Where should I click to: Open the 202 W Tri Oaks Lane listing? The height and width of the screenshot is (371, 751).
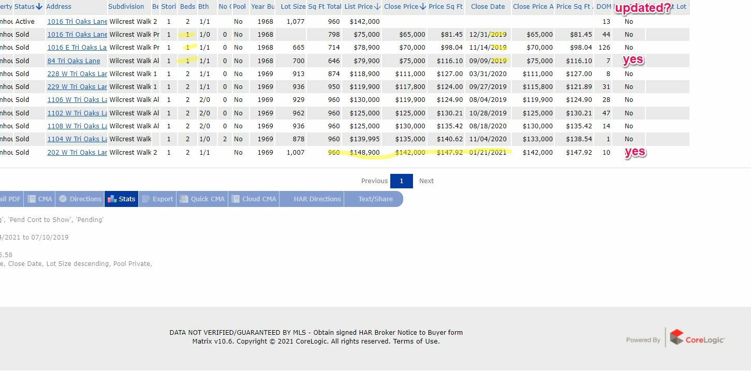tap(77, 152)
